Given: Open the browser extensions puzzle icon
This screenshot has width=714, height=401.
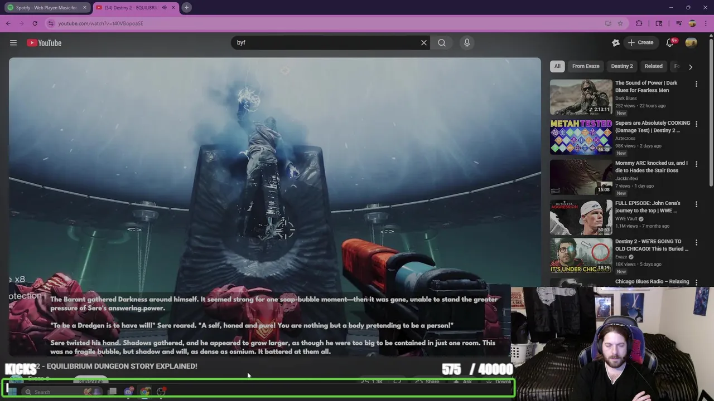Looking at the screenshot, I should (639, 23).
